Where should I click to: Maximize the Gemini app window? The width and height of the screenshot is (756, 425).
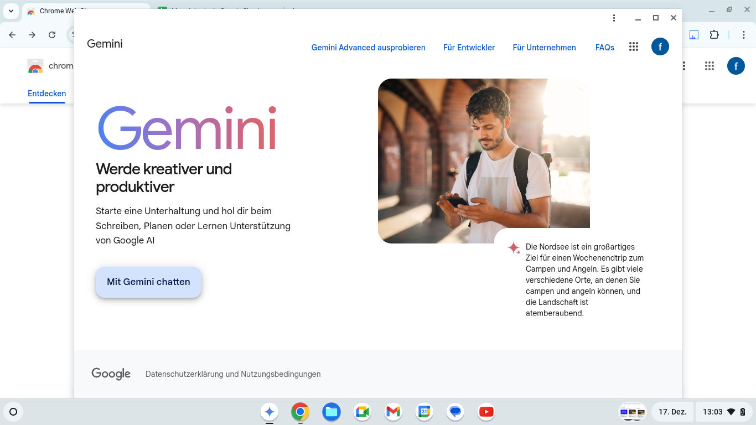(656, 18)
